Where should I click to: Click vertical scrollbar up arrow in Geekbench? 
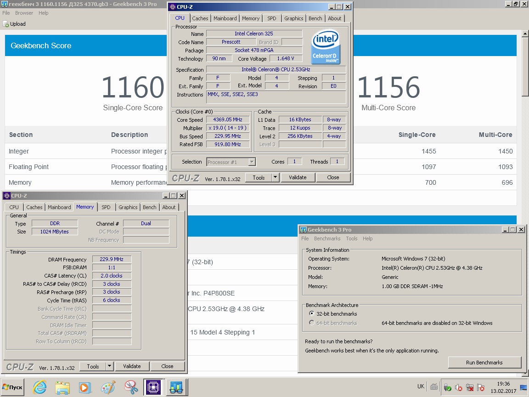[x=525, y=33]
